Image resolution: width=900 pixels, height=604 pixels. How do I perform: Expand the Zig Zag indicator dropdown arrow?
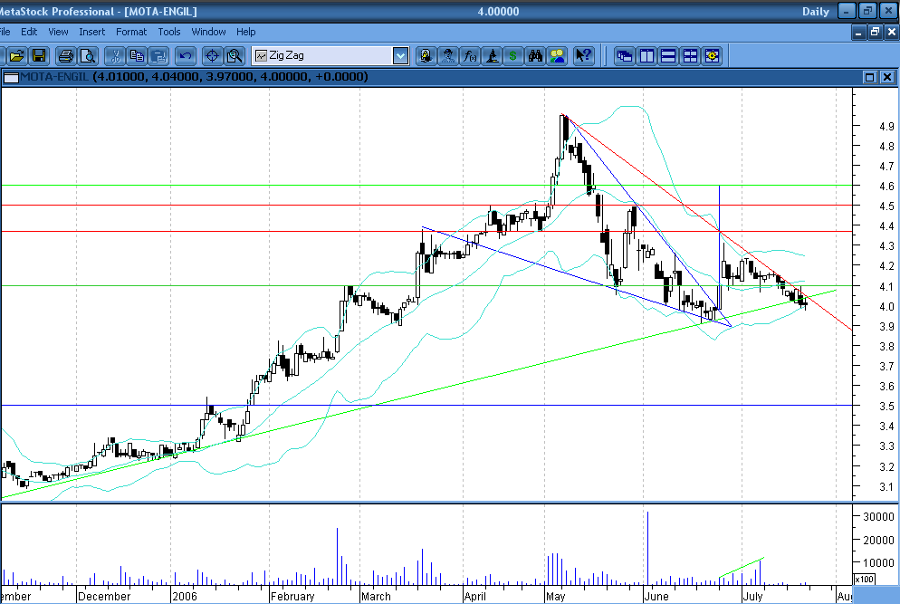(400, 56)
